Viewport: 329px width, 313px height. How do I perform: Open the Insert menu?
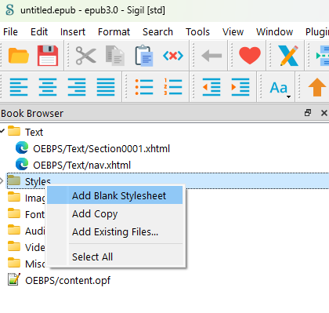click(73, 31)
